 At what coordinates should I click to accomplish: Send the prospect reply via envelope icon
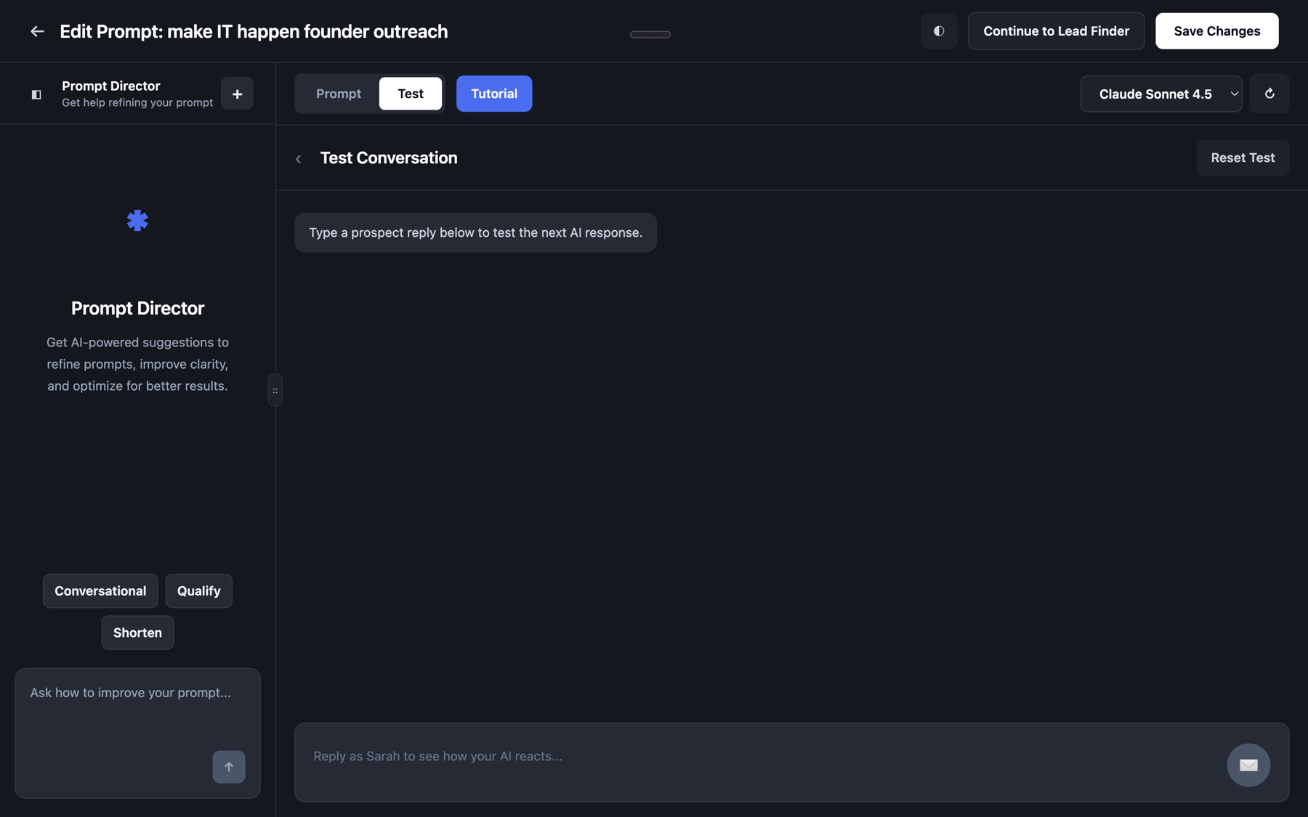tap(1248, 765)
